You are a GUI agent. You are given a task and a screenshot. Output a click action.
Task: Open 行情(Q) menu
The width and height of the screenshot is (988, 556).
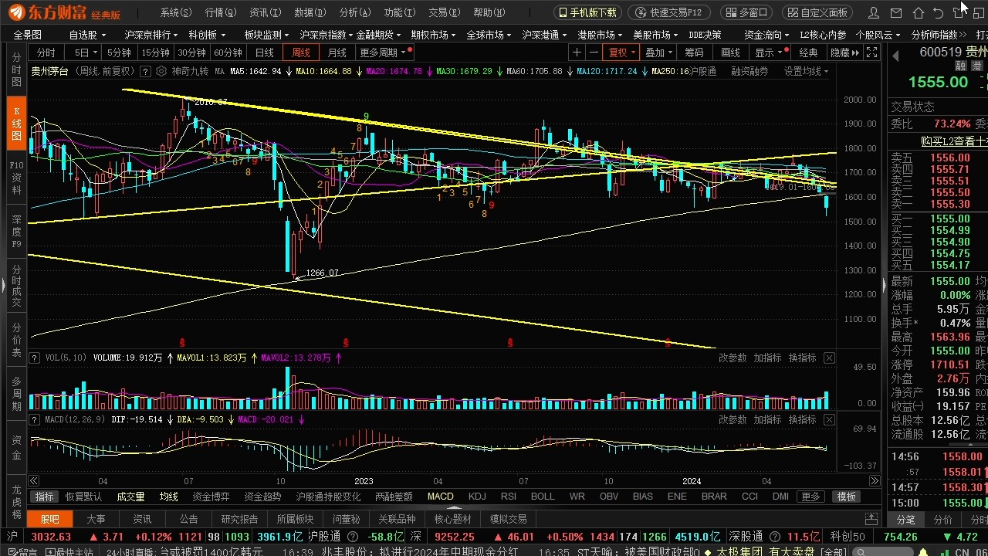click(x=221, y=12)
